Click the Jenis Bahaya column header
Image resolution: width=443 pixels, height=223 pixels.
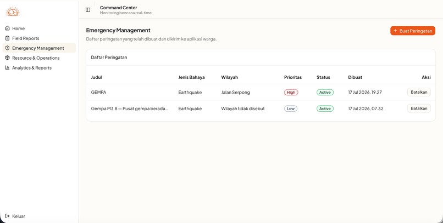point(191,77)
